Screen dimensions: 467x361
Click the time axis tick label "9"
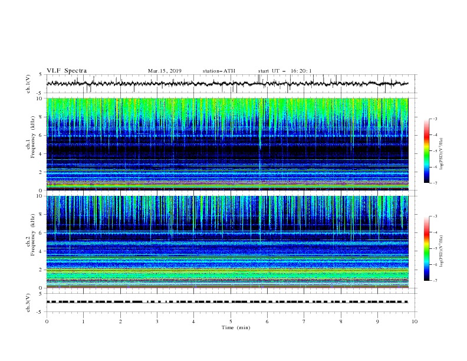click(x=377, y=321)
